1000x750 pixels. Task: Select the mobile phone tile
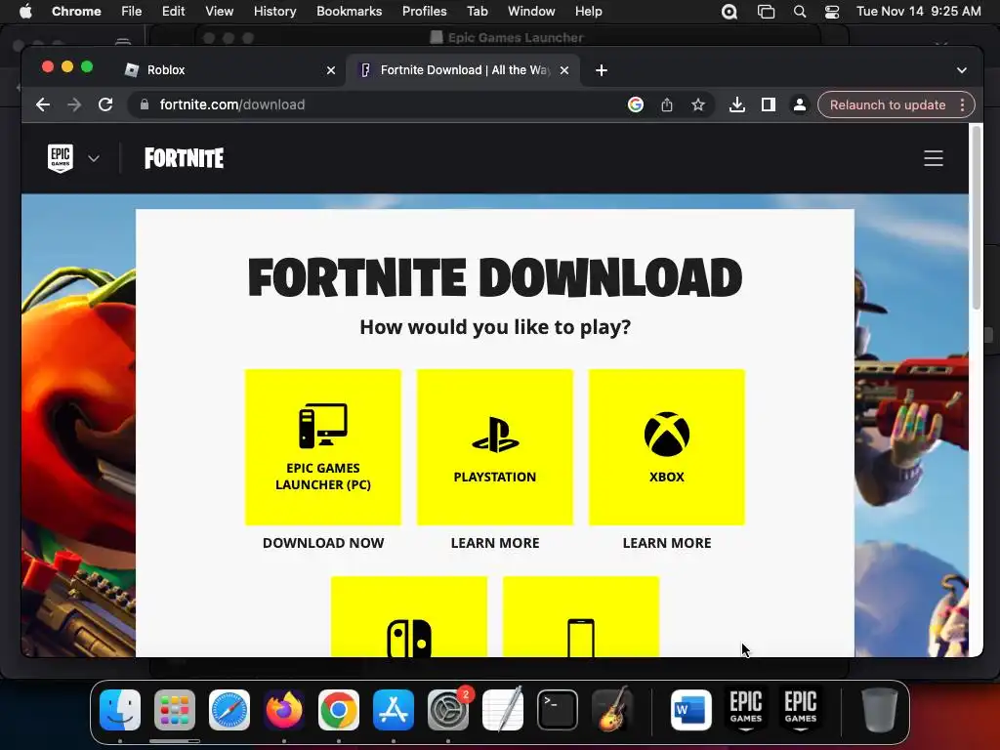581,617
